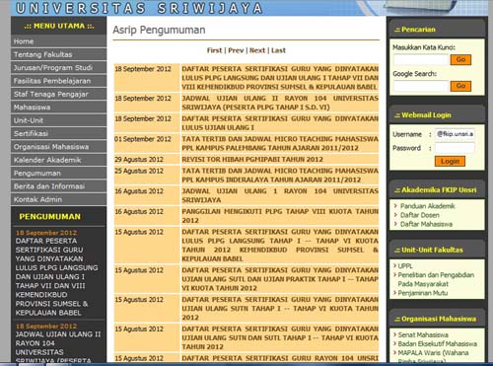
Task: Open the Penjaminan Mutu link
Action: coord(423,293)
